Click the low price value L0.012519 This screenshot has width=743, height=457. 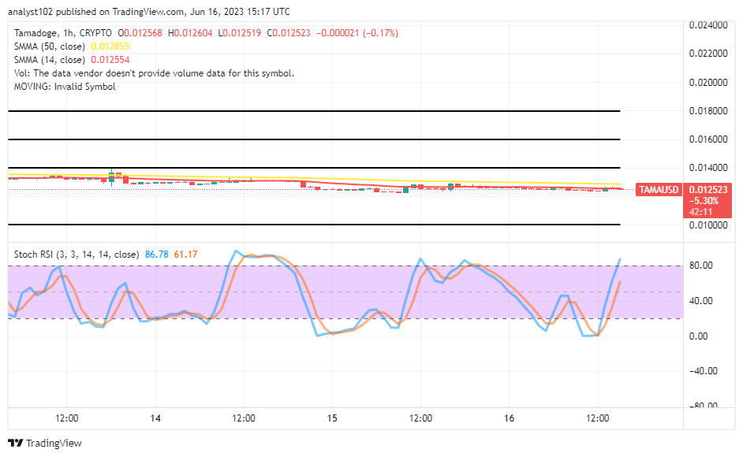point(239,33)
